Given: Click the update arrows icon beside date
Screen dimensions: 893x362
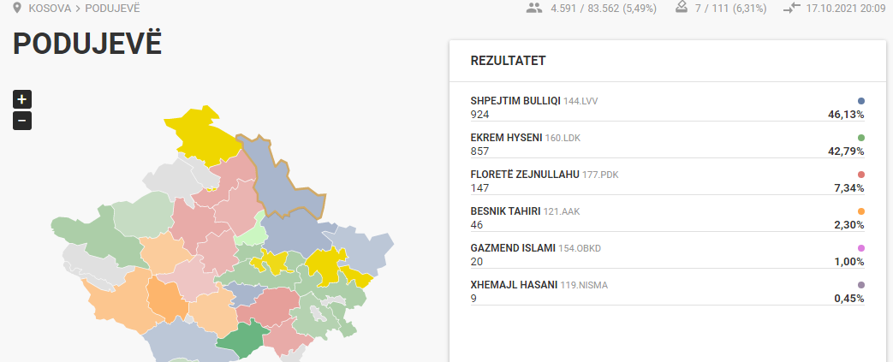Looking at the screenshot, I should (x=792, y=8).
